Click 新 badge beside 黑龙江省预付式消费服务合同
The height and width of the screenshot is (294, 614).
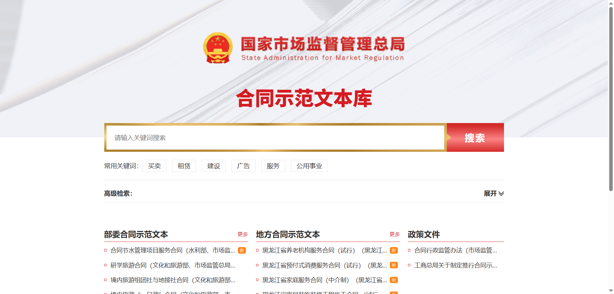click(x=394, y=265)
